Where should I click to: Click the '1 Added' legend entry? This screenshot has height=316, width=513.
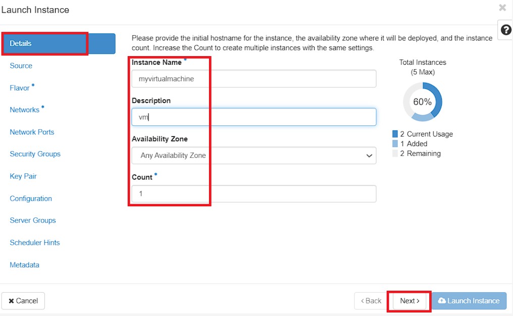(x=409, y=144)
